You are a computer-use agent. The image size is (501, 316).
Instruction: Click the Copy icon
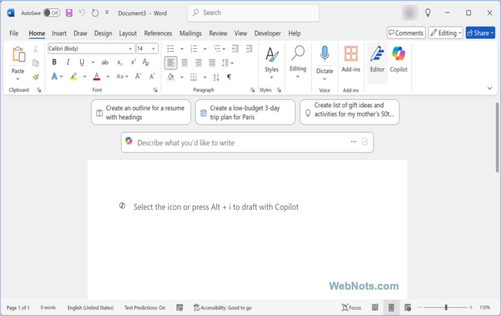point(35,63)
